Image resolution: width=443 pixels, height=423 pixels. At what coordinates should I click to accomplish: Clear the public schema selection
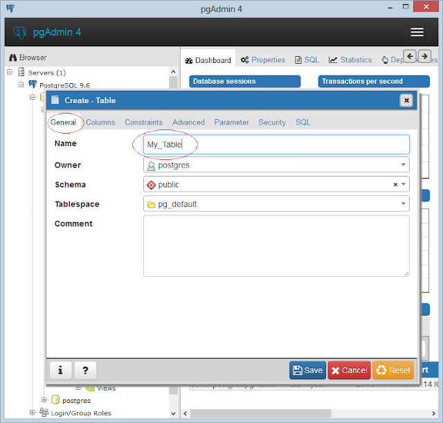pos(395,185)
